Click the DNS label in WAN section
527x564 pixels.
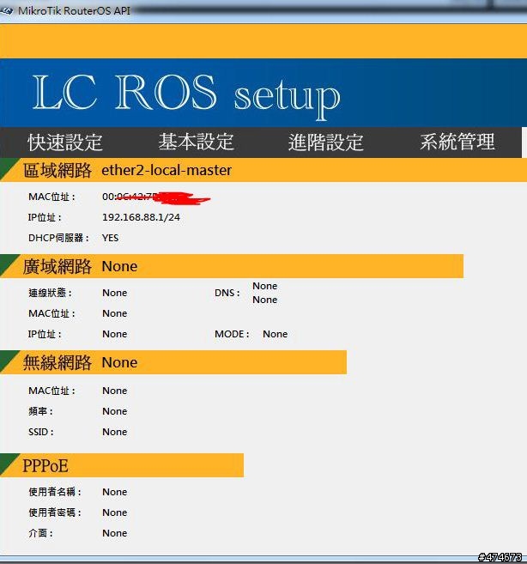coord(227,293)
